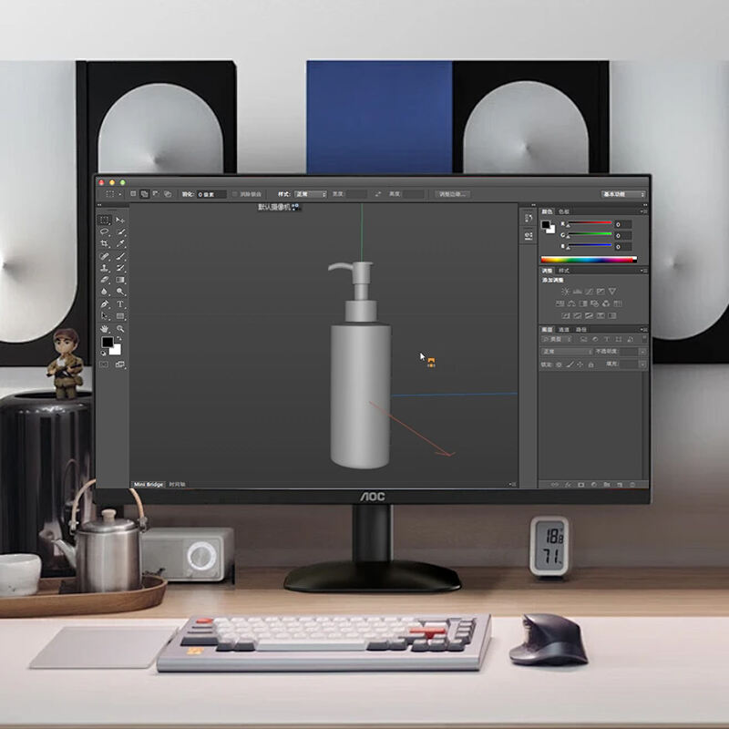Toggle Quick Mask mode in toolbox
The image size is (729, 729).
104,364
